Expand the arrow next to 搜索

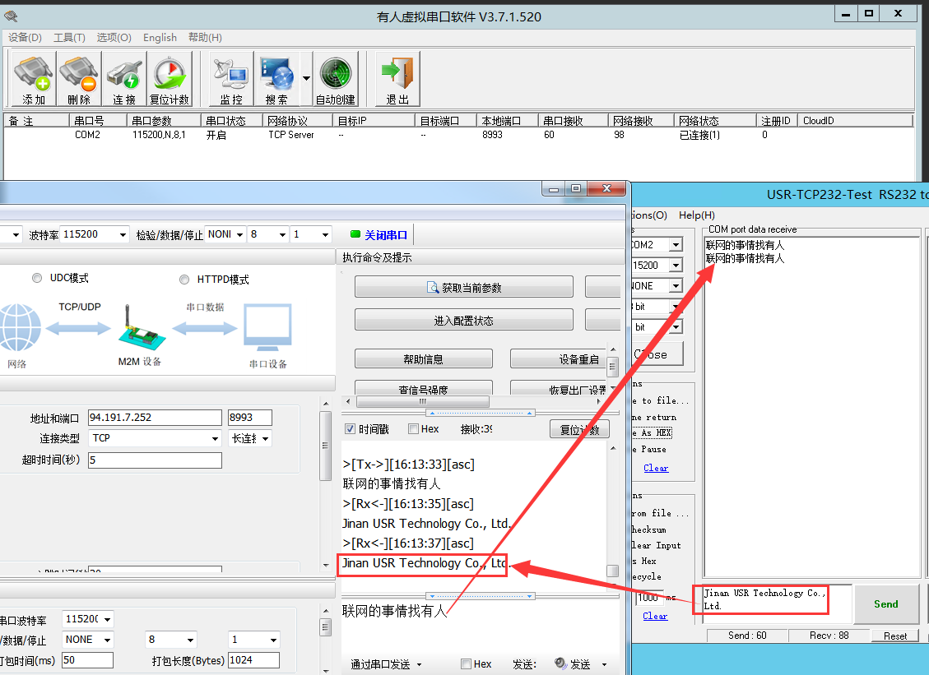coord(306,79)
